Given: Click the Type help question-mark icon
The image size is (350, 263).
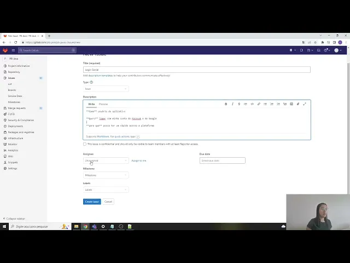Looking at the screenshot, I should tap(91, 82).
